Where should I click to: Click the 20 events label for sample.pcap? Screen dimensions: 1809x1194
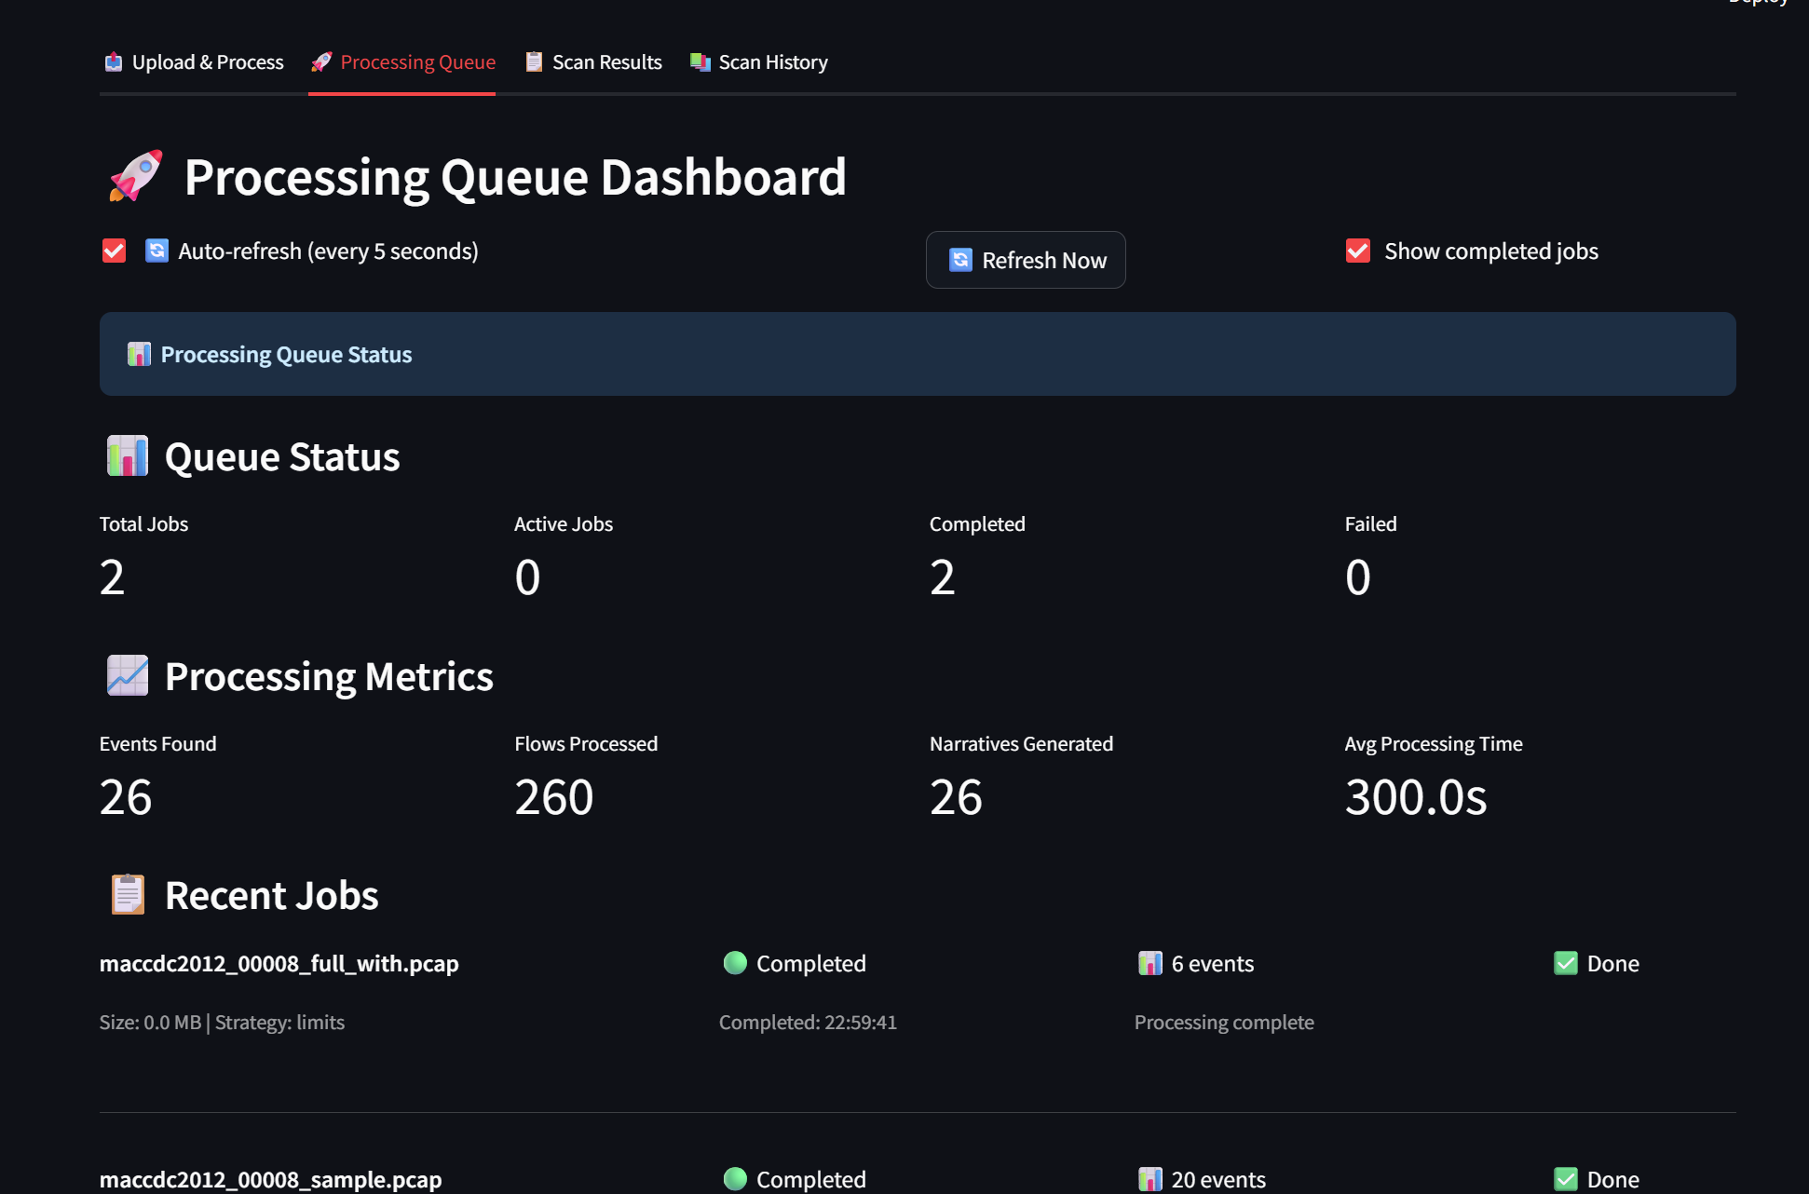(1217, 1179)
